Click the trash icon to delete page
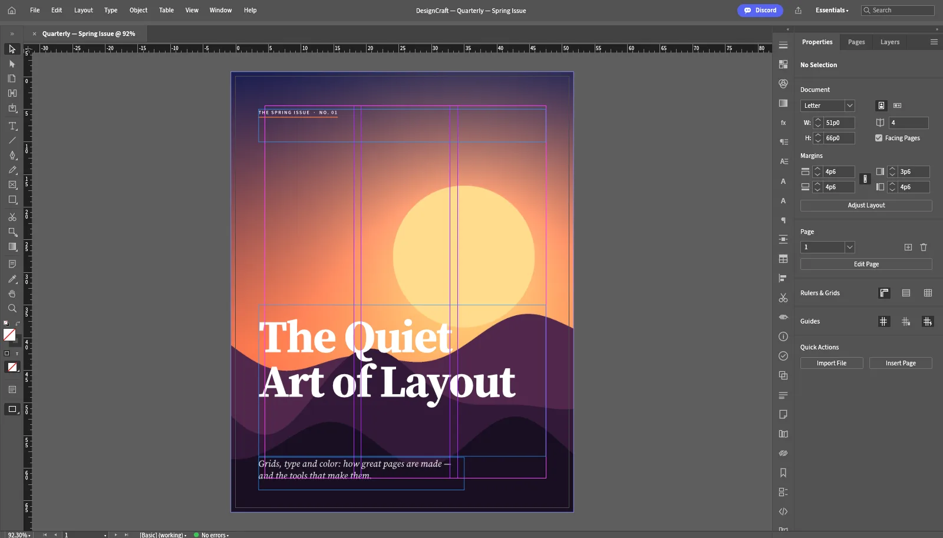 click(924, 247)
